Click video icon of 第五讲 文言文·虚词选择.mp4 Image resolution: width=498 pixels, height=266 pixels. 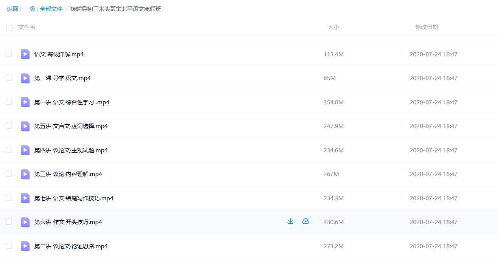25,126
